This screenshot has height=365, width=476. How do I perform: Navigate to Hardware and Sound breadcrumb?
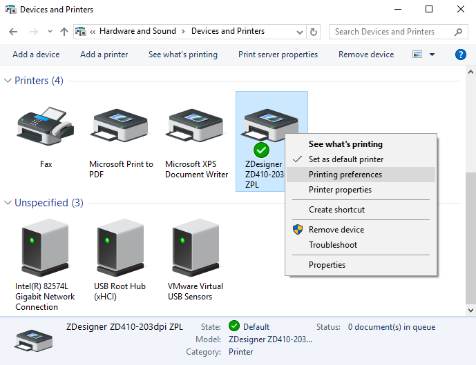pyautogui.click(x=137, y=31)
